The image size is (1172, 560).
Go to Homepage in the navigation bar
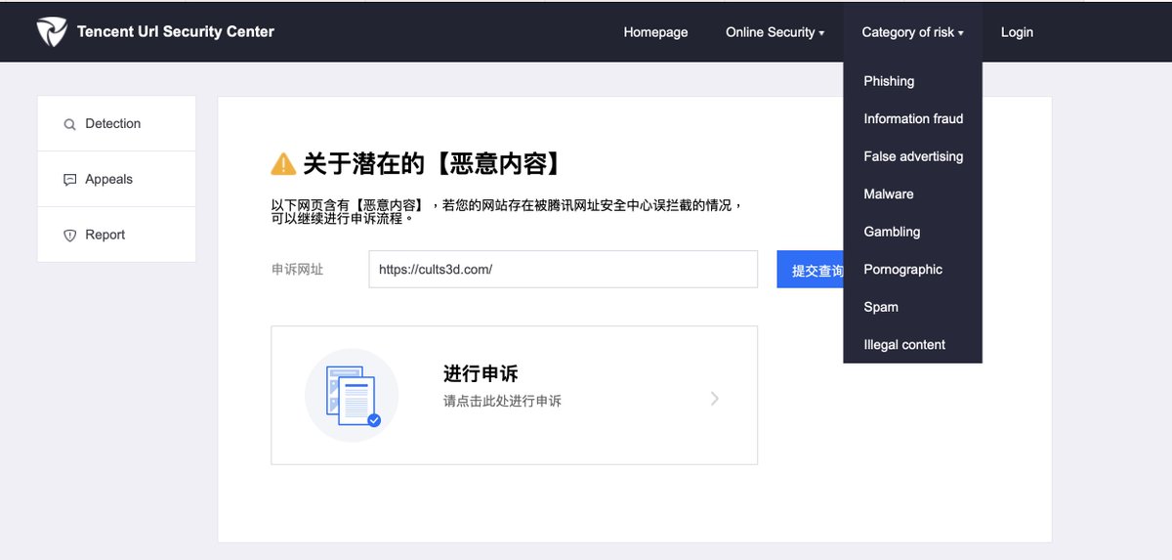[x=655, y=32]
